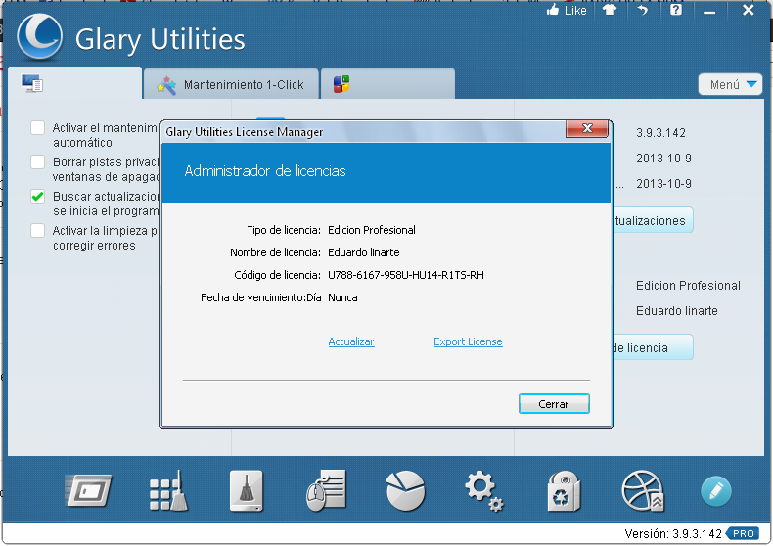Click the Actualizar link in license dialog
Screen dimensions: 773x546
pos(351,341)
